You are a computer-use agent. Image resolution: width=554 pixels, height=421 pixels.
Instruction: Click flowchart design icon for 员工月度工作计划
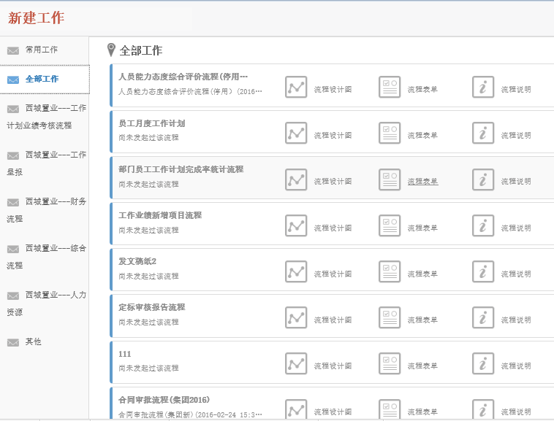pos(295,134)
